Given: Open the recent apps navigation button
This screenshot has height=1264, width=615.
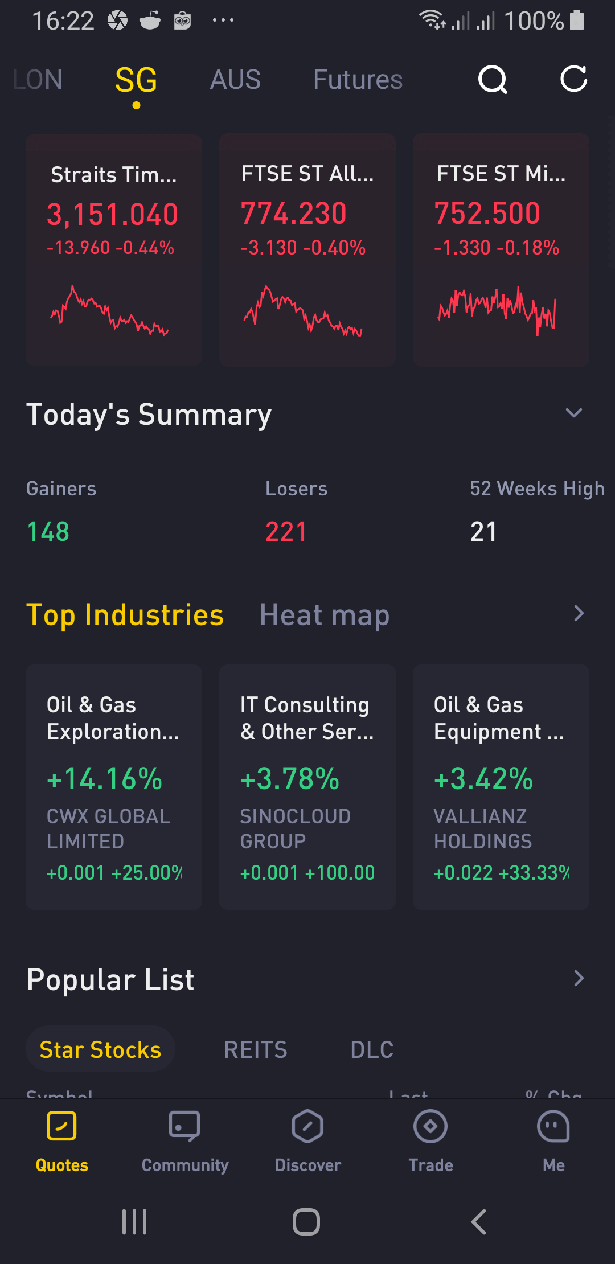Looking at the screenshot, I should tap(134, 1221).
